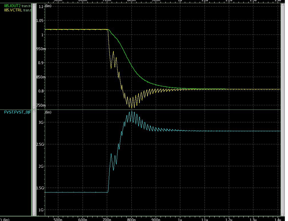The height and width of the screenshot is (221, 288).
Task: Select the FVST.FVST_0|F signal label
Action: tap(15, 112)
